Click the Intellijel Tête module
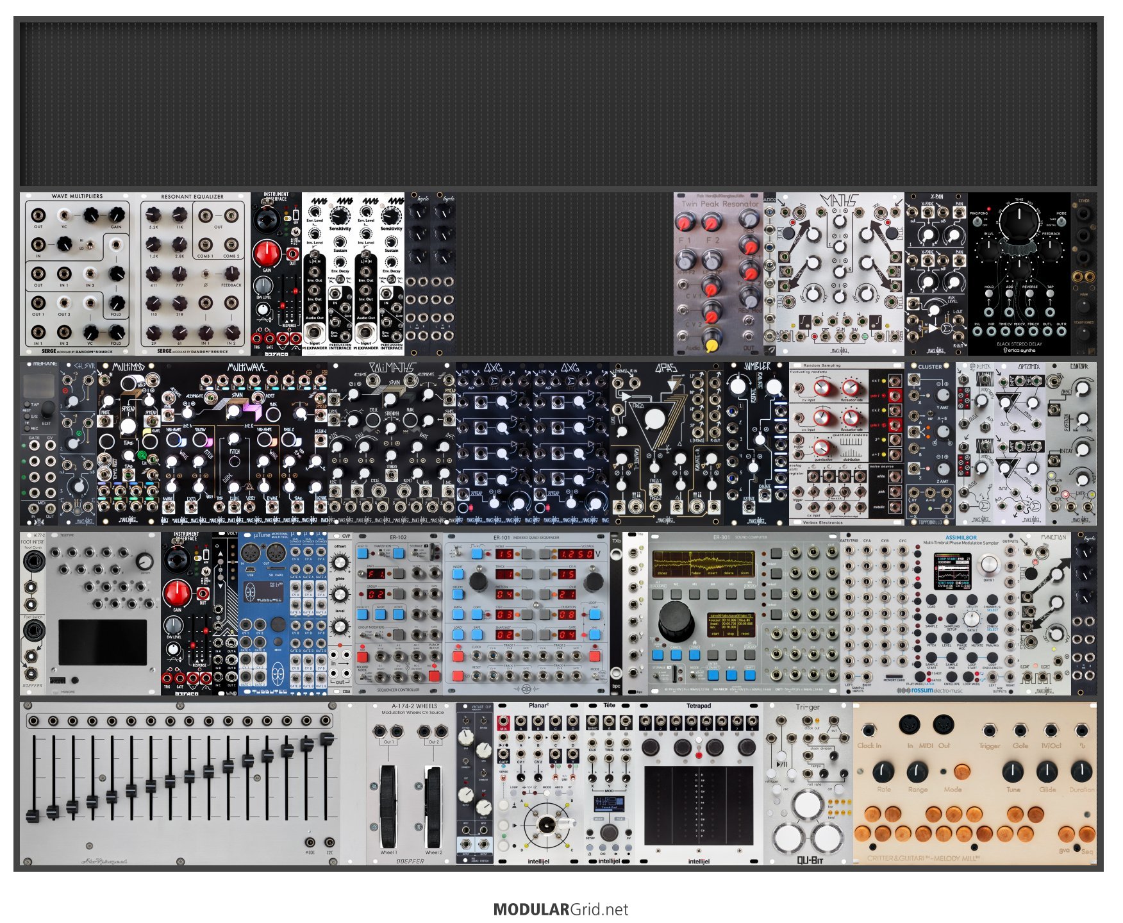1123x923 pixels. pos(609,783)
